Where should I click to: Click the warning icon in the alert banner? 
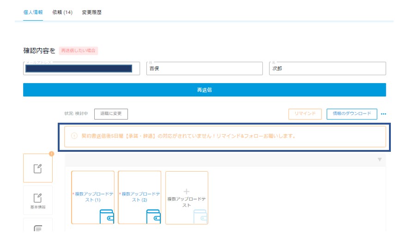point(74,136)
